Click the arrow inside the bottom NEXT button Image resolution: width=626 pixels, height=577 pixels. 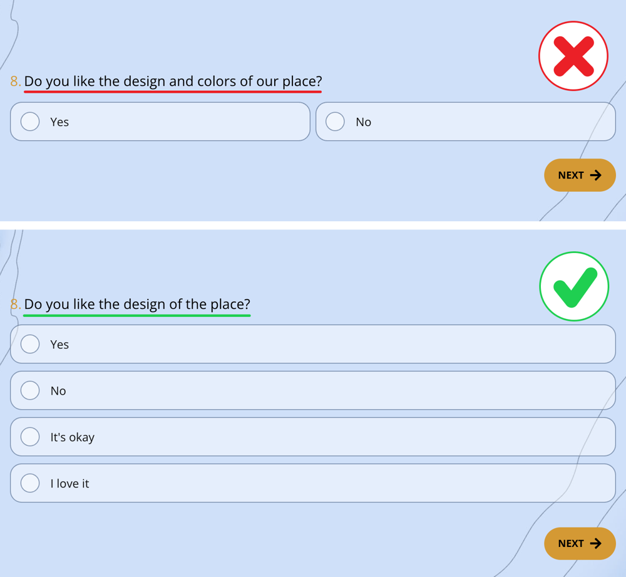pyautogui.click(x=595, y=543)
